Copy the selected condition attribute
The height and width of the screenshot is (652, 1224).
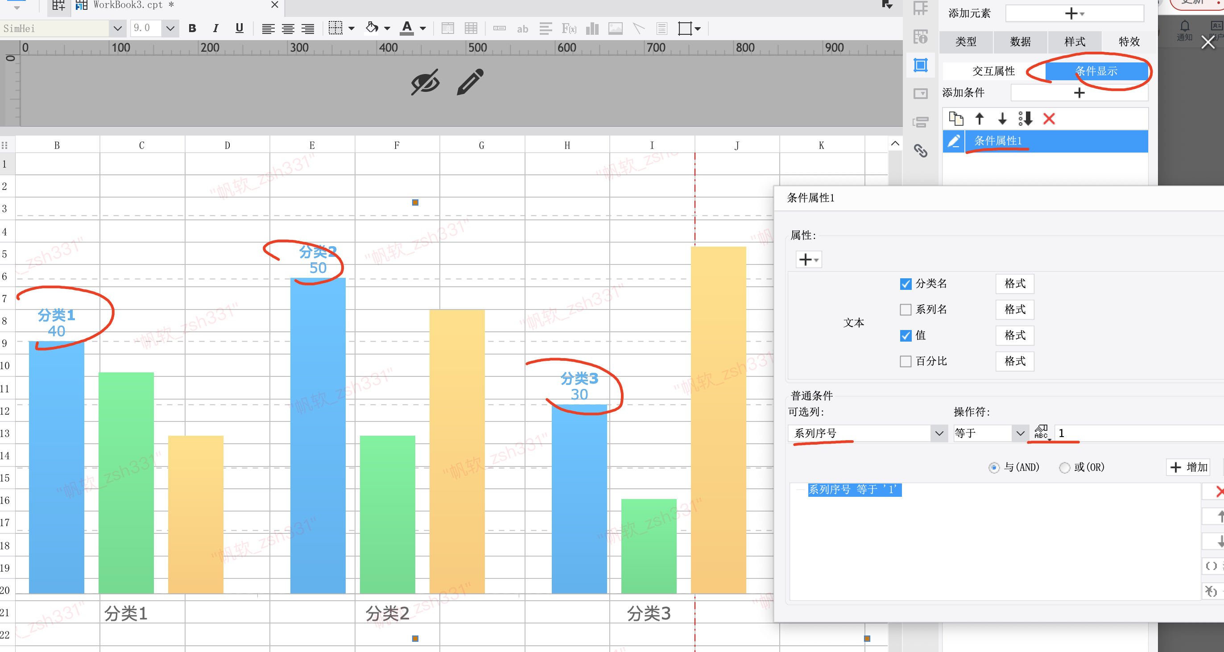tap(955, 118)
